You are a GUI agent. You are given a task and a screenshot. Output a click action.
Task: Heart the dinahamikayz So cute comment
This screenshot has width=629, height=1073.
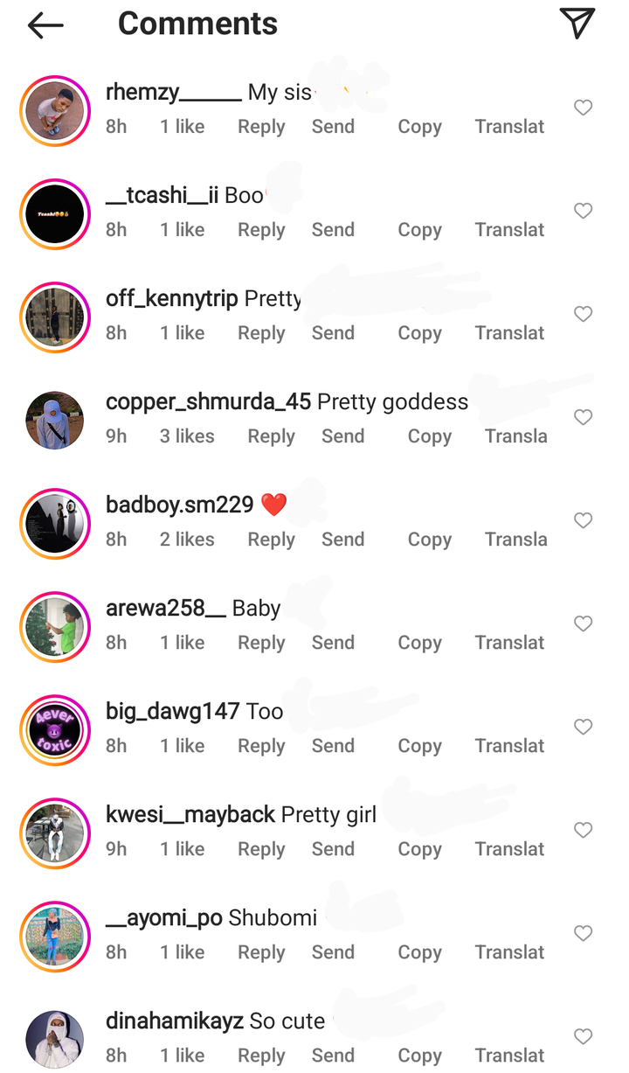click(x=583, y=1036)
